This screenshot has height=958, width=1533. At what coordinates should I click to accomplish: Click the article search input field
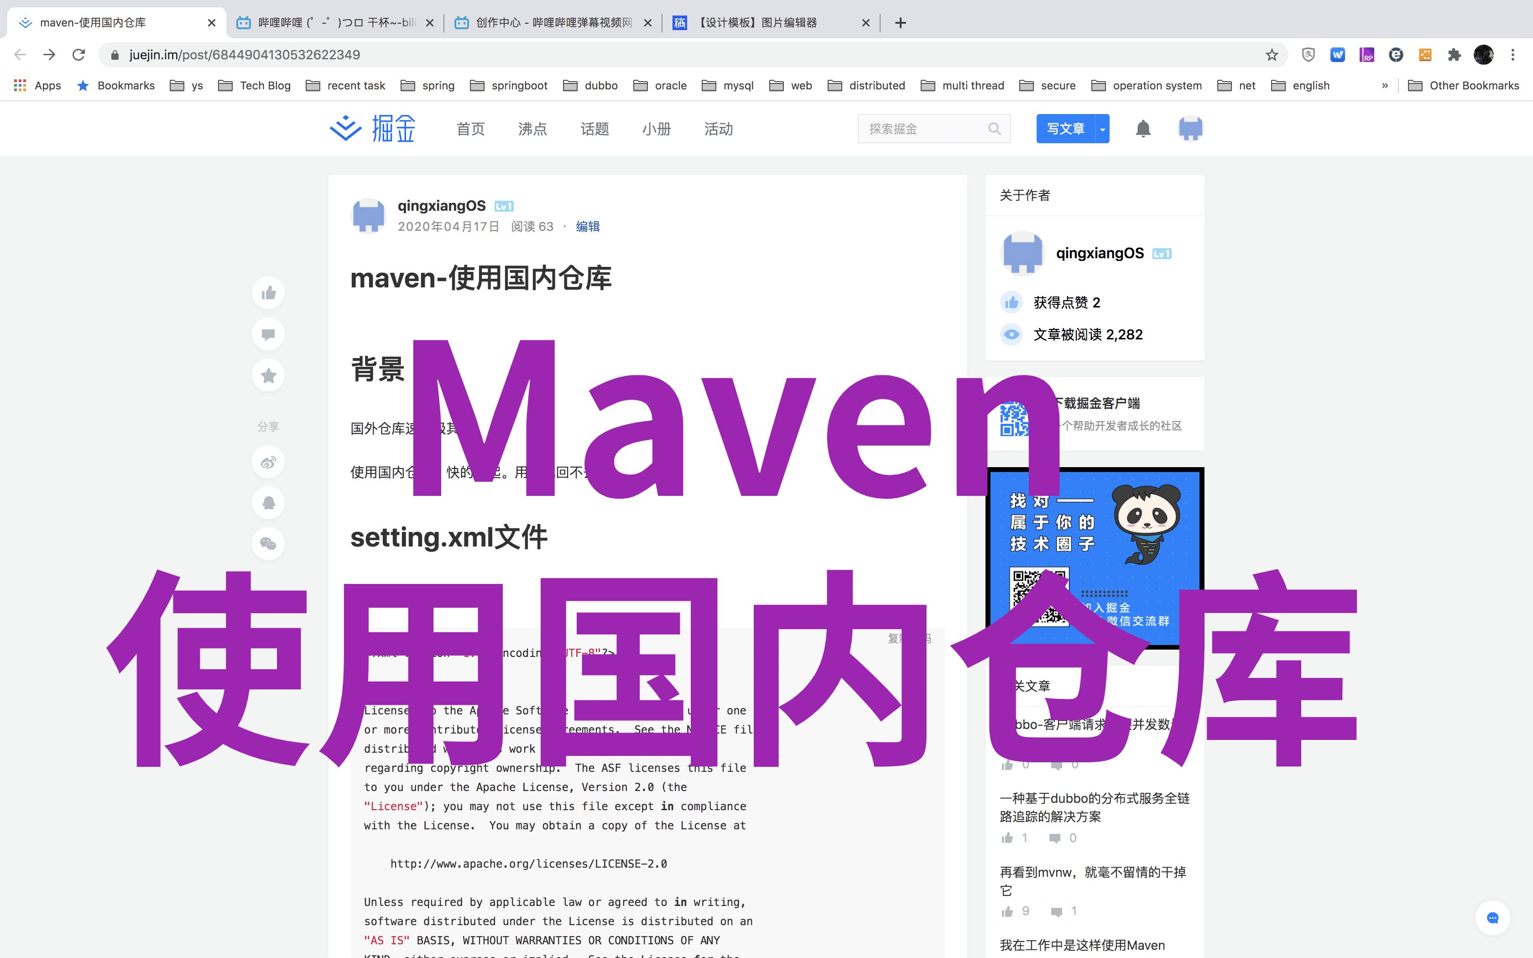pyautogui.click(x=927, y=128)
